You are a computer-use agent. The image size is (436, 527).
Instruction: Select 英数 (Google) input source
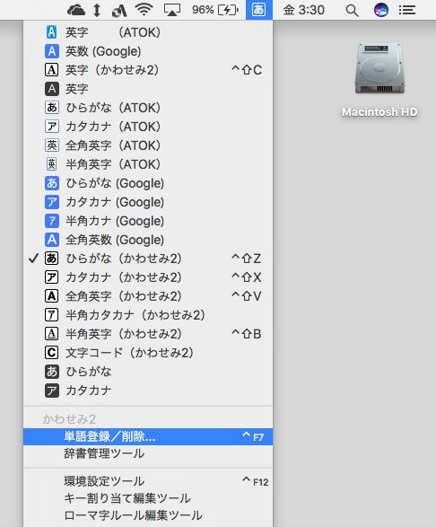coord(148,51)
